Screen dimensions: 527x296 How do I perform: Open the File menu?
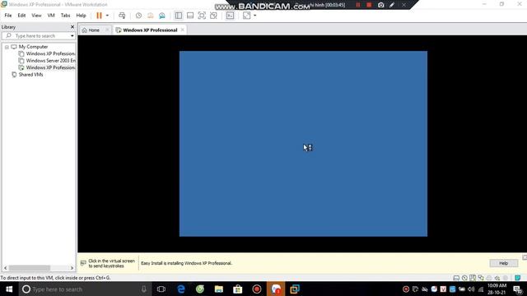click(x=8, y=16)
